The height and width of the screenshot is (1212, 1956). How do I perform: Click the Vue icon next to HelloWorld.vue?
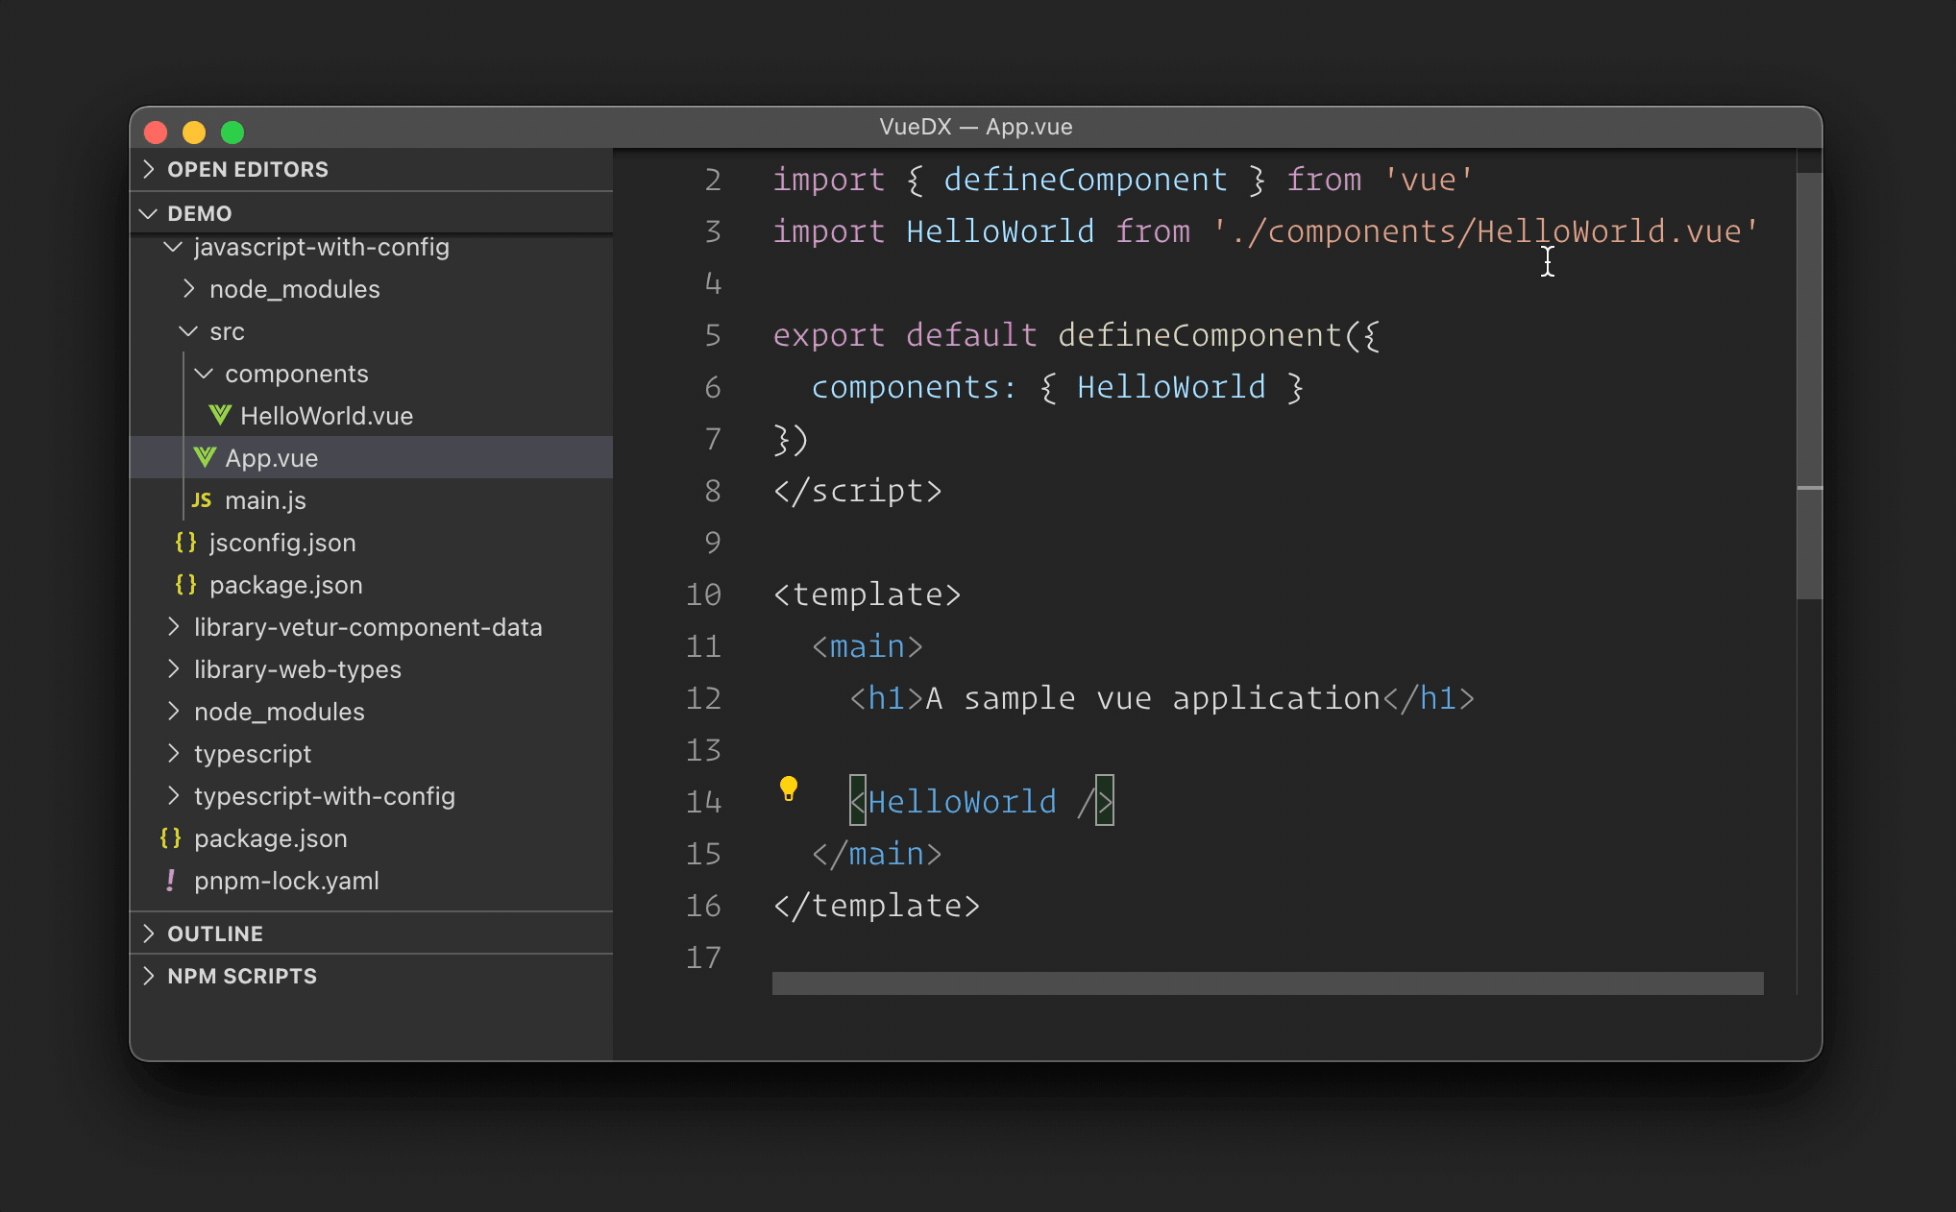pos(220,415)
